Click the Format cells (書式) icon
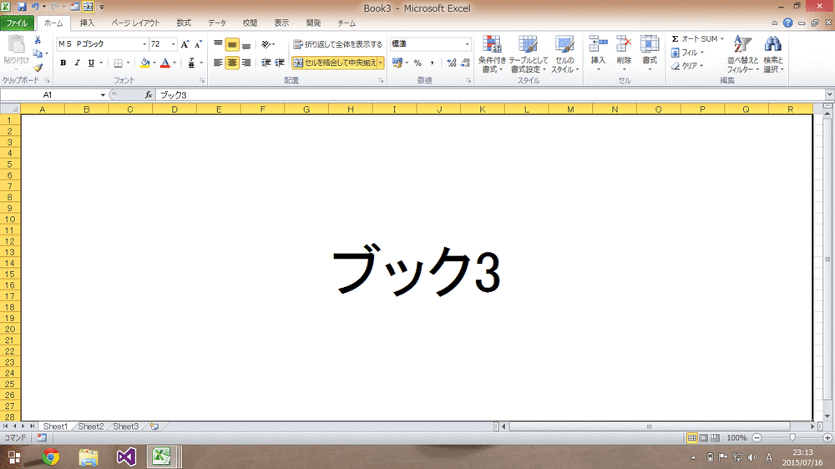Viewport: 835px width, 469px height. coord(649,45)
